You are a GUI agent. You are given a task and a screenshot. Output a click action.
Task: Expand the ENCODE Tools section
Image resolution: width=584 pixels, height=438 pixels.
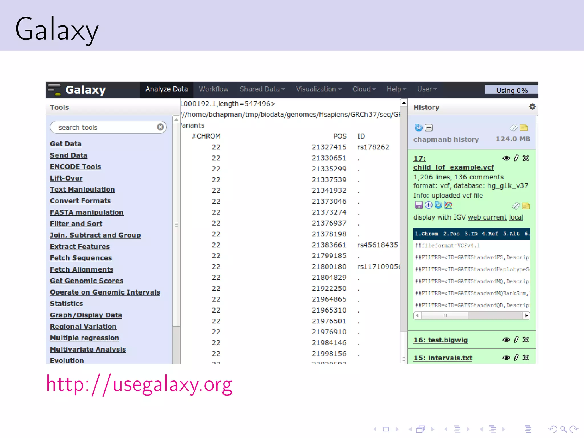click(x=76, y=167)
